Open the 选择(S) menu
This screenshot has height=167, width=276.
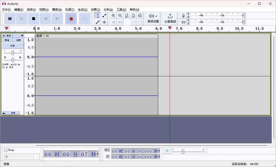(31, 10)
